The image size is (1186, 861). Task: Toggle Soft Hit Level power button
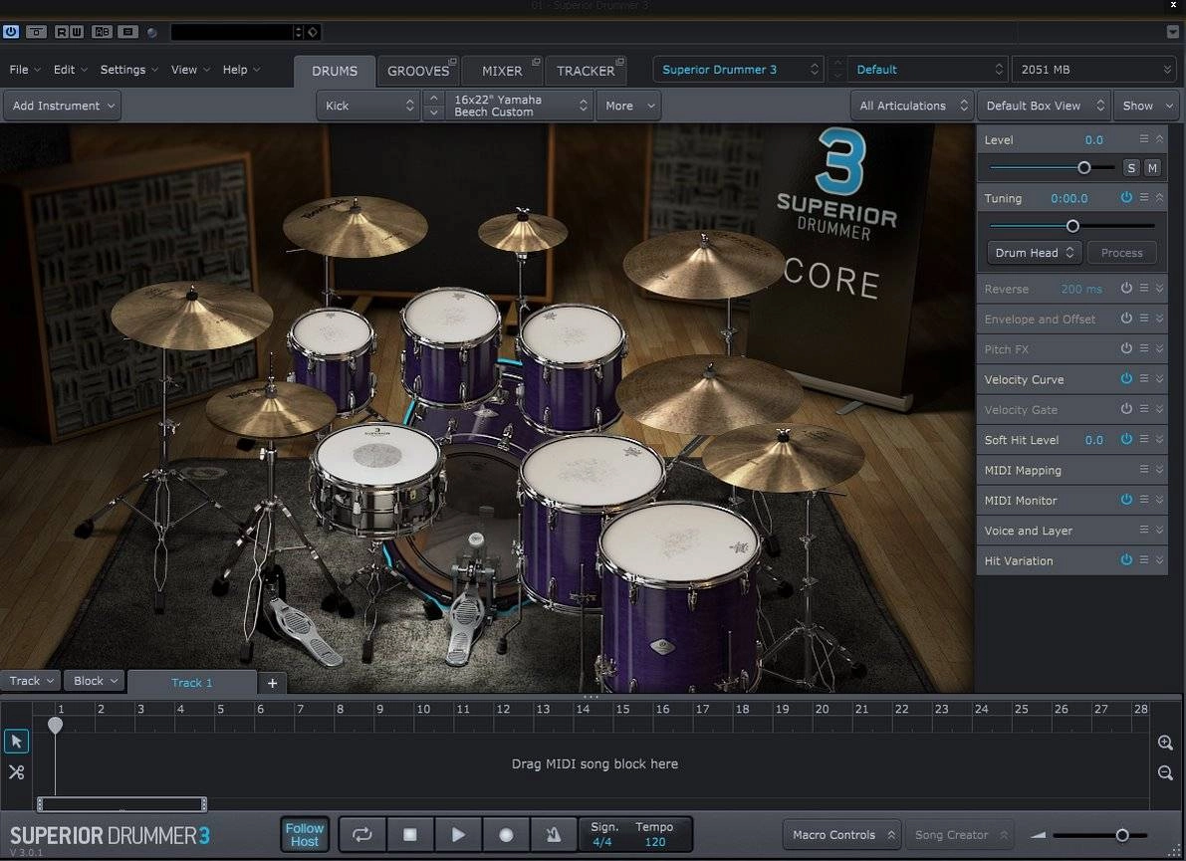click(x=1126, y=439)
